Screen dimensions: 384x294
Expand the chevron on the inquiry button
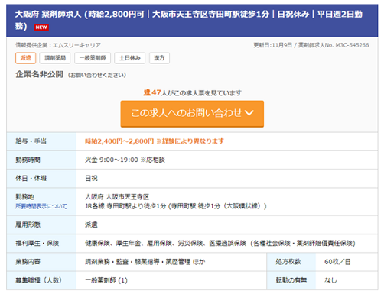pos(249,113)
